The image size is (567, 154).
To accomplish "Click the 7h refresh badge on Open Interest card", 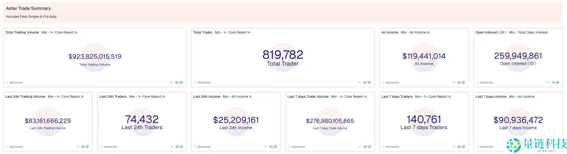I will point(555,82).
